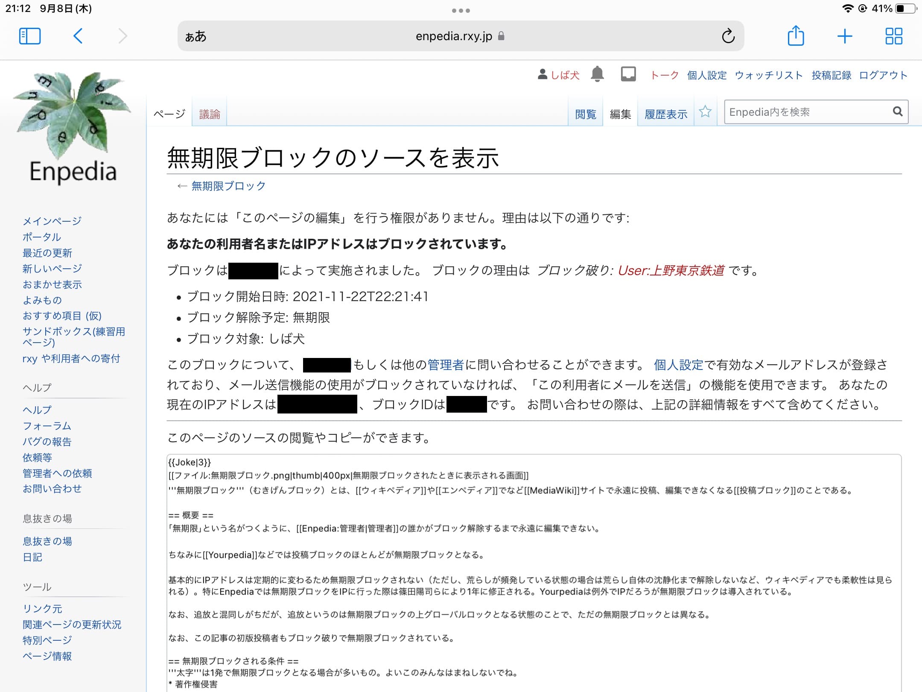Click the search magnifier button

pos(897,112)
